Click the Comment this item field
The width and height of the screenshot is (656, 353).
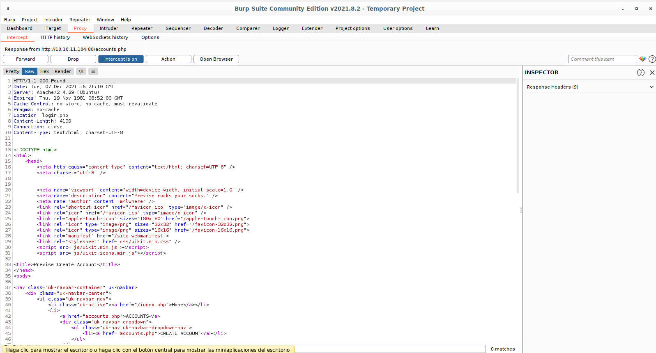(x=602, y=59)
